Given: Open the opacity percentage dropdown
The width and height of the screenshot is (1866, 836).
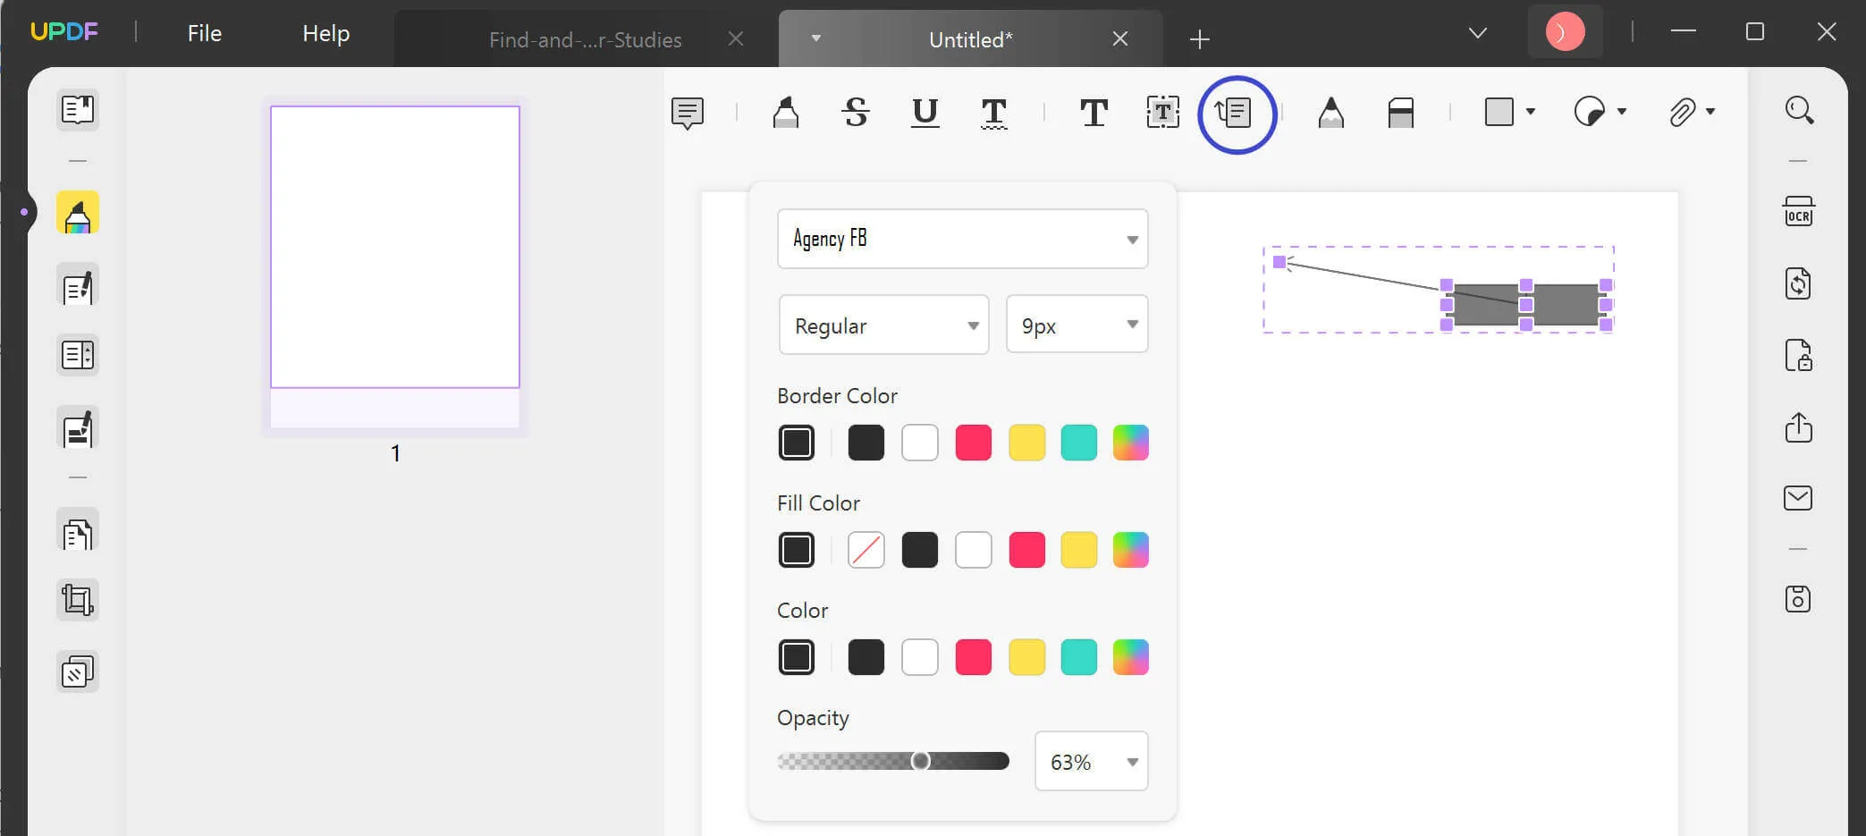Looking at the screenshot, I should click(x=1091, y=761).
